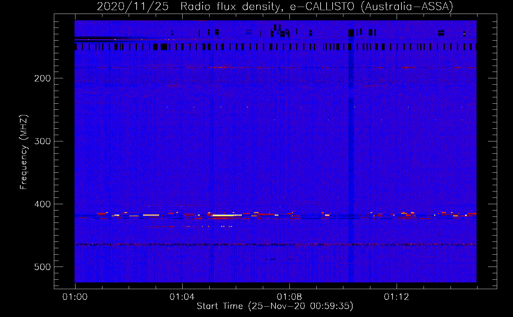Select the 01:08 time tick label

tap(289, 297)
